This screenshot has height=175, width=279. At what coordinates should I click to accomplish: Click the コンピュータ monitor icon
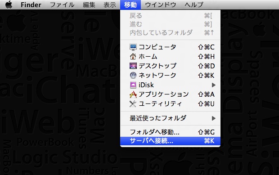[x=133, y=47]
